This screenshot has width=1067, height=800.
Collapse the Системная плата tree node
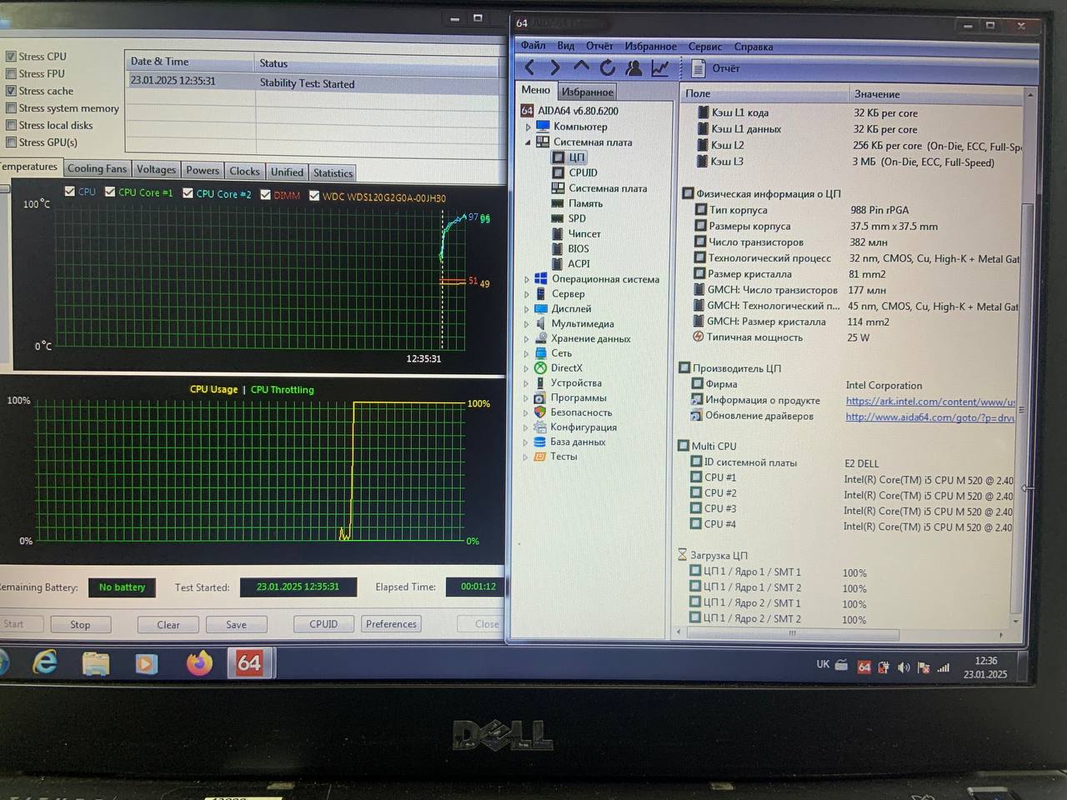tap(528, 142)
